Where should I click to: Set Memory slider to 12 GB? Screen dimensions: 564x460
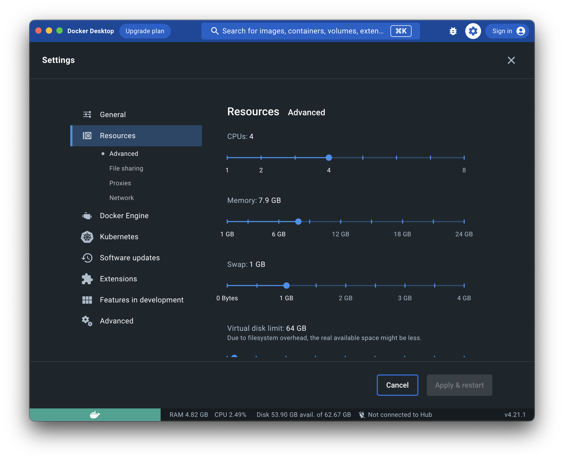(340, 222)
